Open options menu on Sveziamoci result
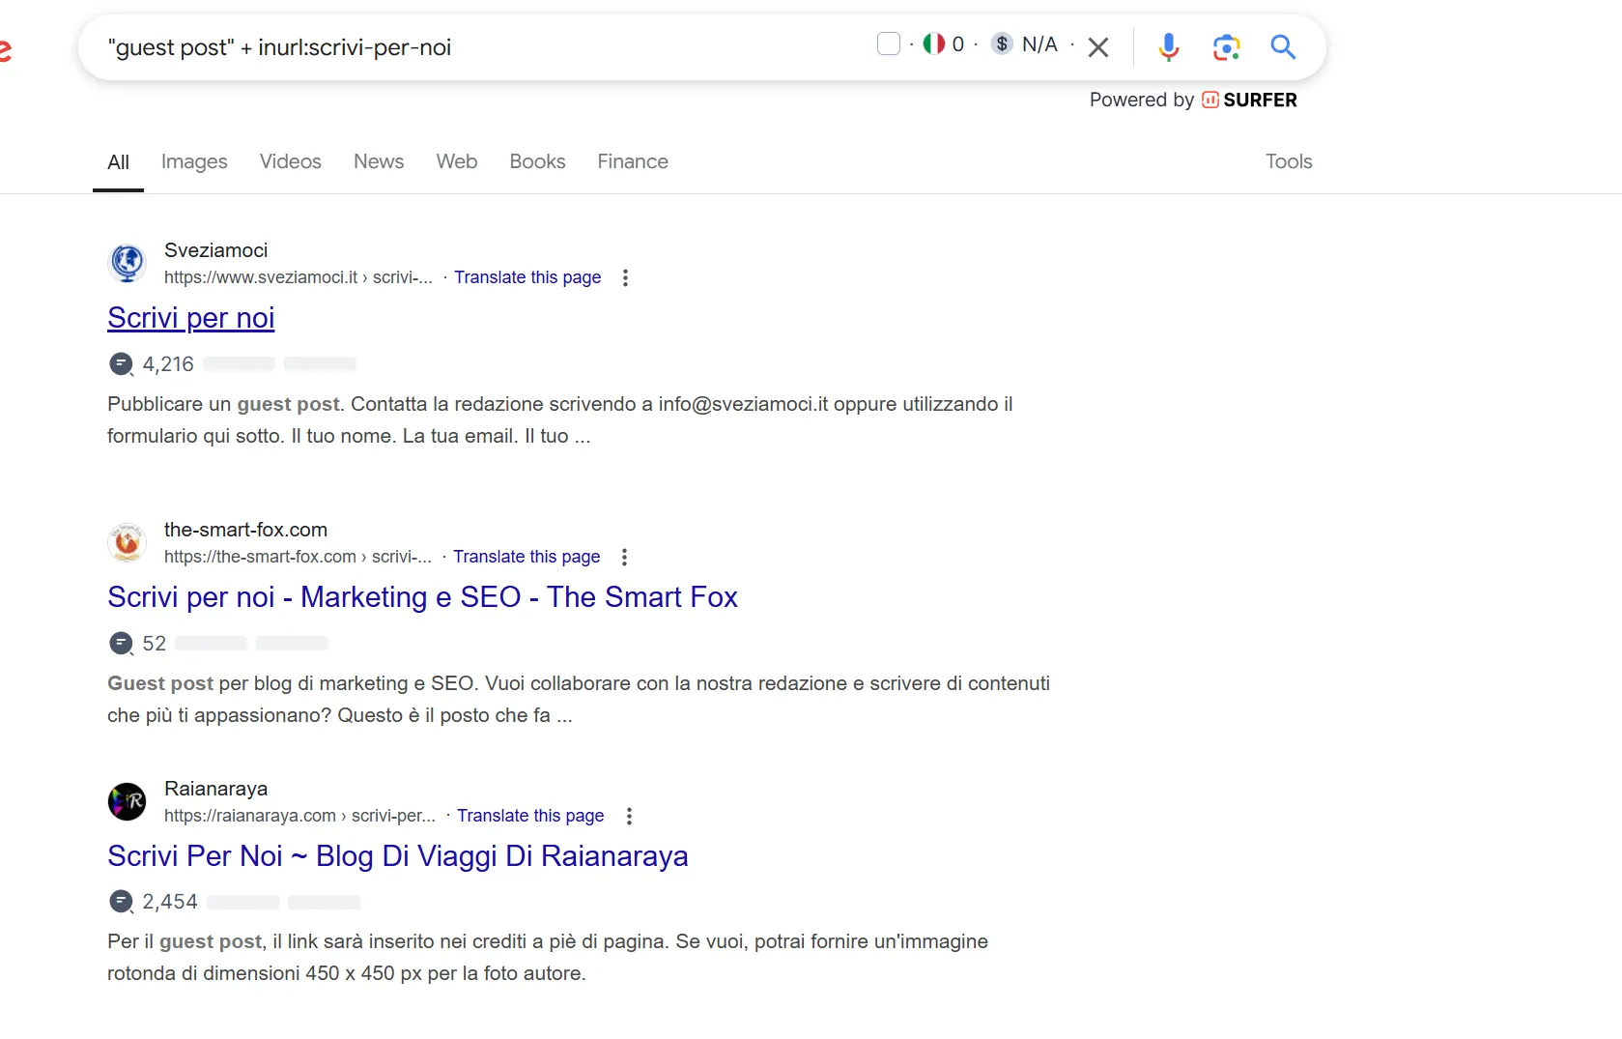The image size is (1622, 1039). [626, 277]
